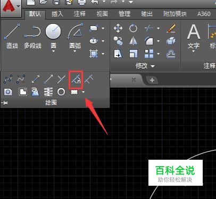This screenshot has height=199, width=216.
Task: Open the Rectangle tool dropdown arrow
Action: [x=103, y=28]
